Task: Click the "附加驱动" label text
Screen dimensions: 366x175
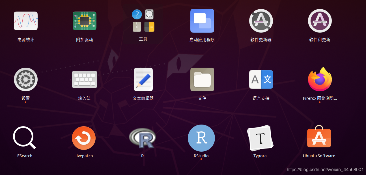Action: [x=85, y=40]
